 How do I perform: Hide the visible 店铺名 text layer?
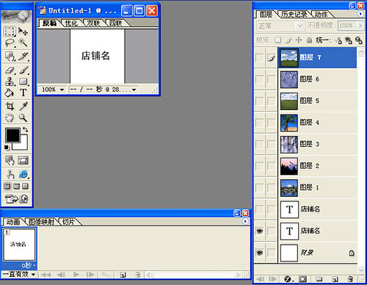(x=259, y=231)
